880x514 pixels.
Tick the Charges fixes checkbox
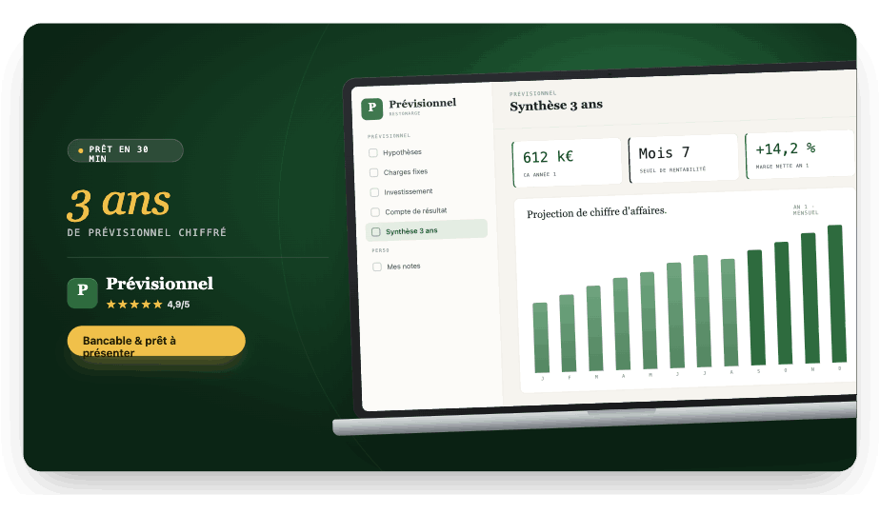[x=373, y=172]
